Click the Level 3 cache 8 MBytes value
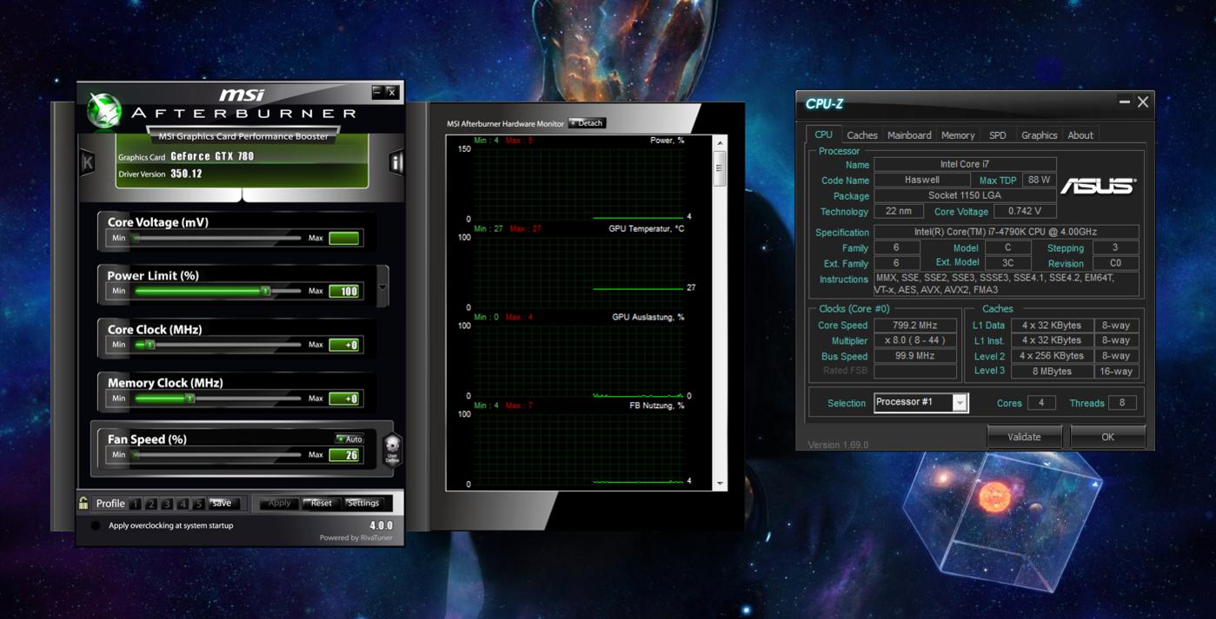Image resolution: width=1216 pixels, height=619 pixels. point(1052,371)
